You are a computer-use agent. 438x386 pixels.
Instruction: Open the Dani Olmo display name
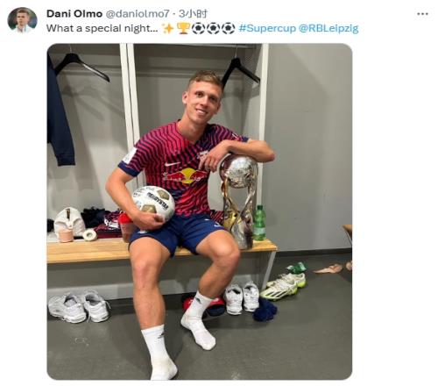[74, 14]
